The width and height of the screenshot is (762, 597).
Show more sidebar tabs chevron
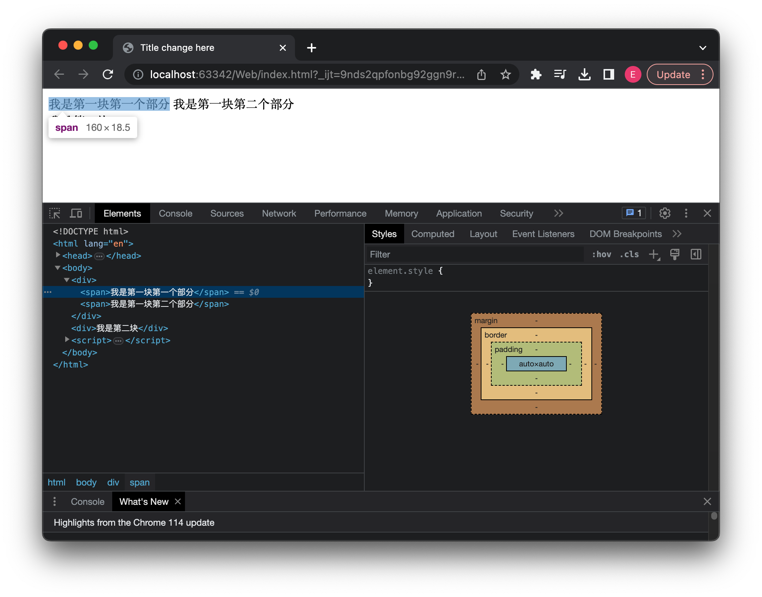click(x=677, y=234)
